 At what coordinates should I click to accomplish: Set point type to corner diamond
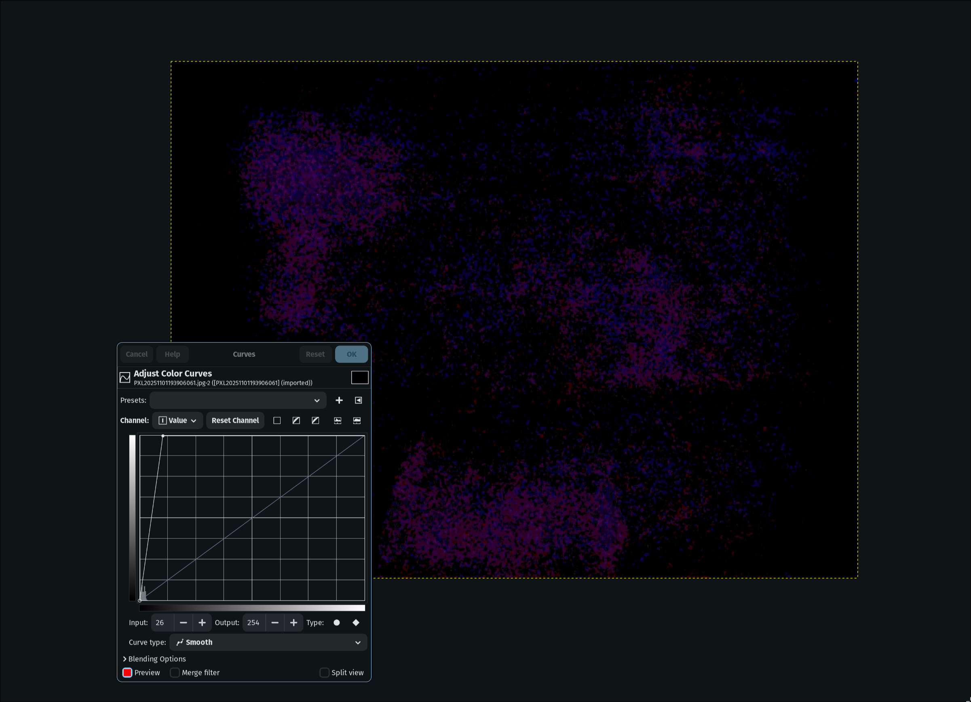point(356,622)
